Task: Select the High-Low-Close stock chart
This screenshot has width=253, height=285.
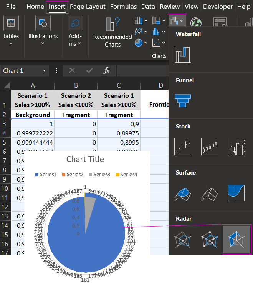Action: tap(182, 147)
